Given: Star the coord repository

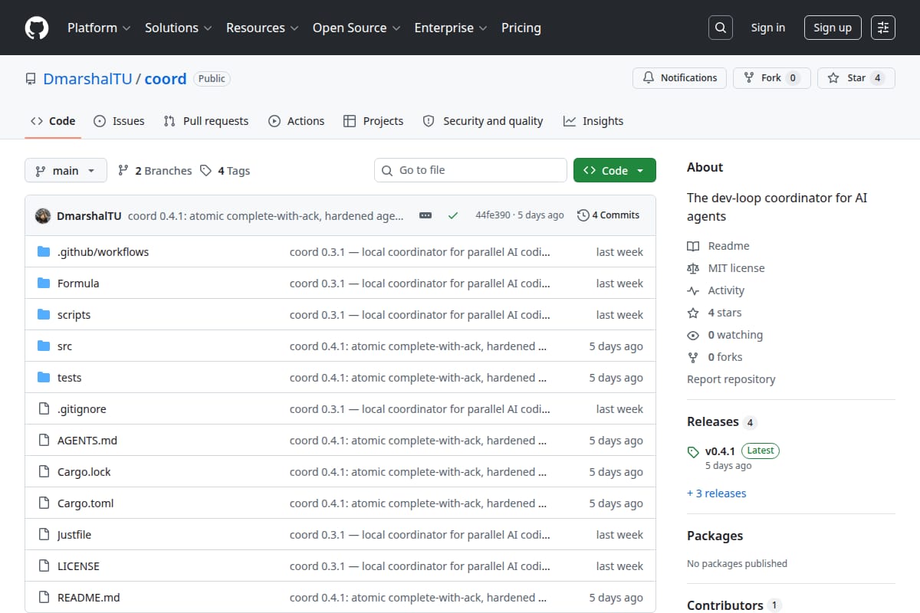Looking at the screenshot, I should (856, 78).
